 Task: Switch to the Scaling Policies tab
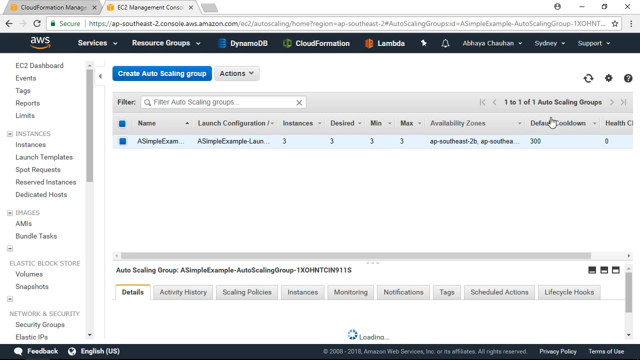point(247,292)
